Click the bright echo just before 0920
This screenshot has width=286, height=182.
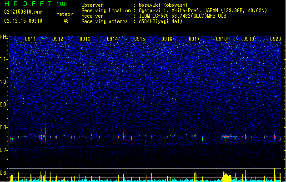(x=275, y=136)
